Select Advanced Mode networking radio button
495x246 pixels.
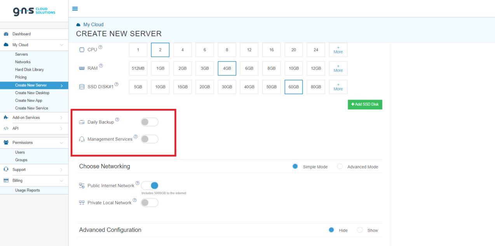pos(340,166)
